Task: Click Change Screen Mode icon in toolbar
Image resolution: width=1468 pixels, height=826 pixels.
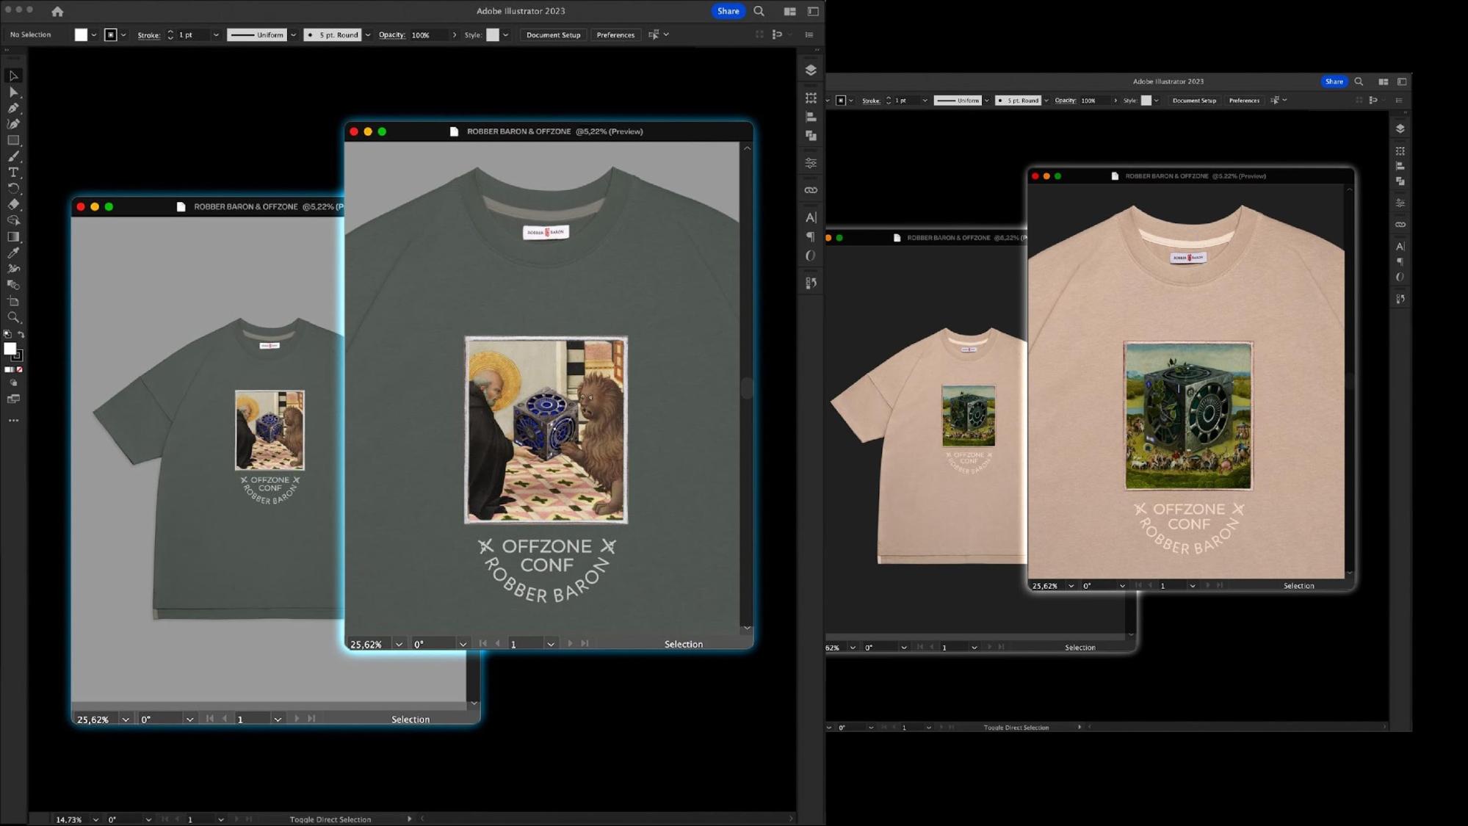Action: point(13,399)
